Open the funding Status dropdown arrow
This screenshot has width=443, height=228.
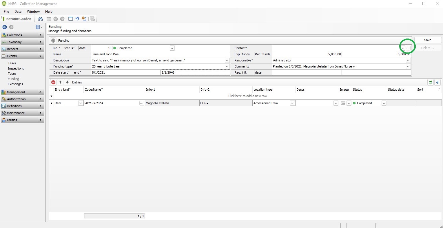tap(172, 48)
